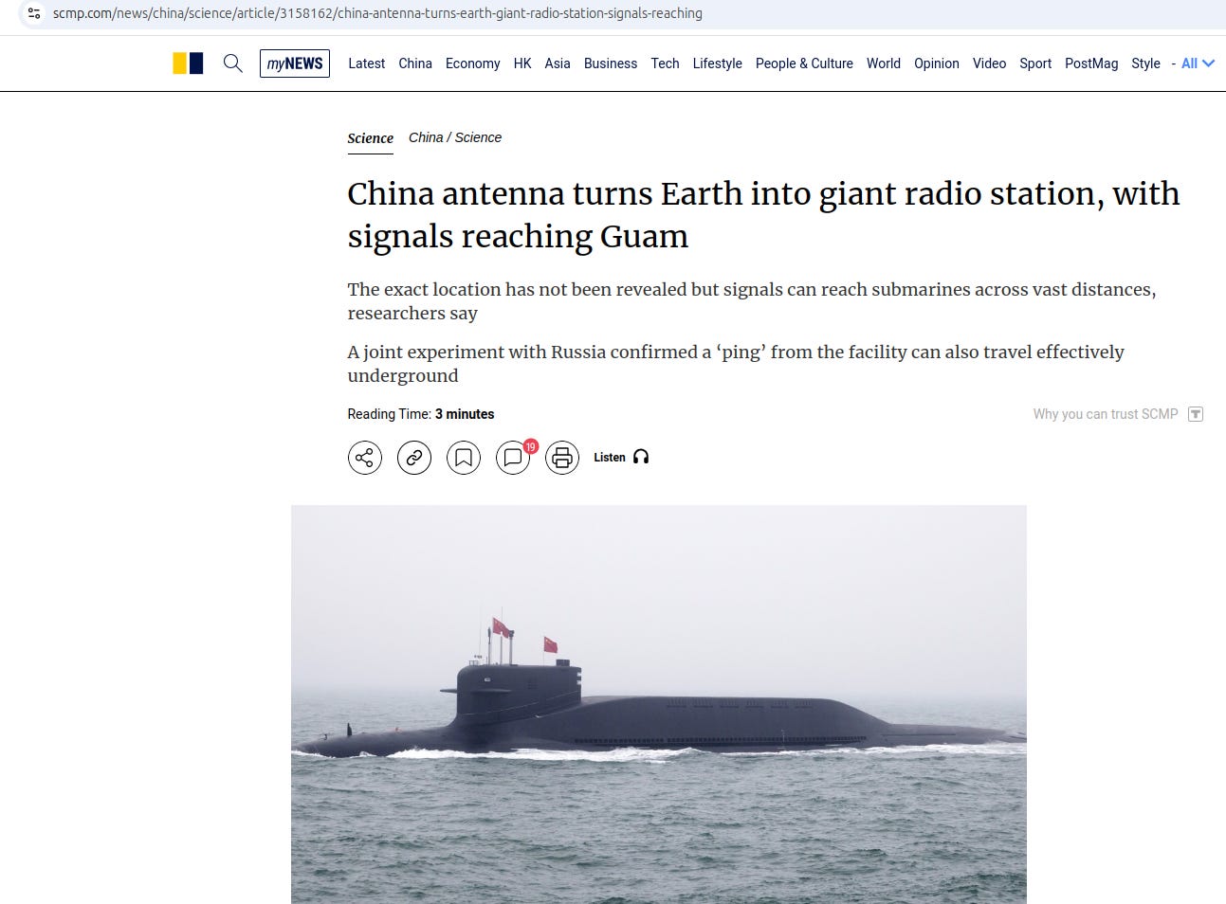The image size is (1226, 904).
Task: Click the print article icon
Action: (x=562, y=458)
